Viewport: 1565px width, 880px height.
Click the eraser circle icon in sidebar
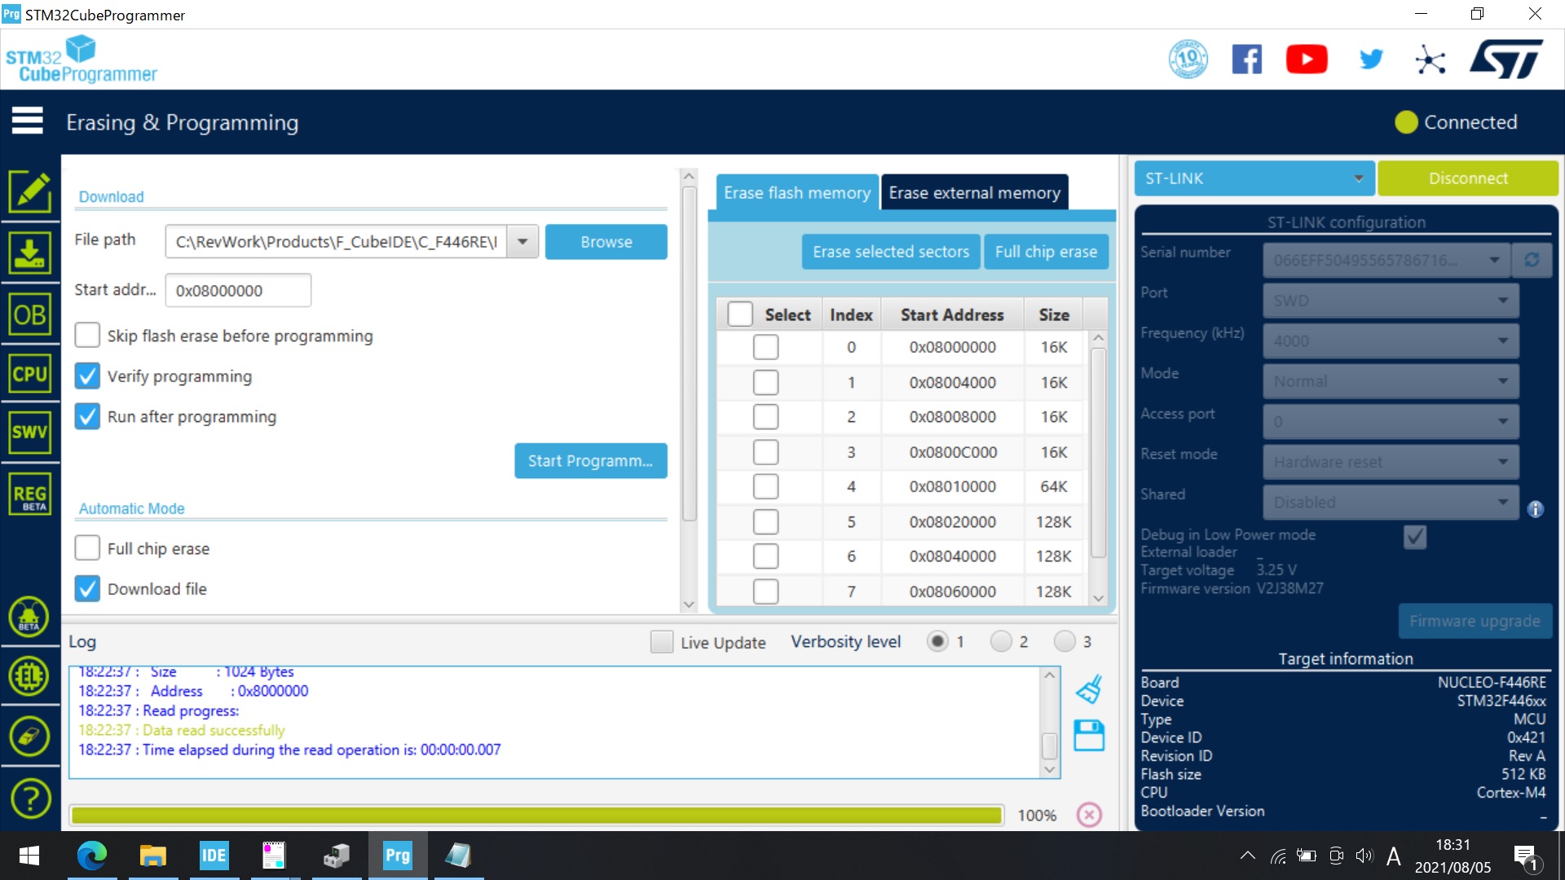coord(29,737)
